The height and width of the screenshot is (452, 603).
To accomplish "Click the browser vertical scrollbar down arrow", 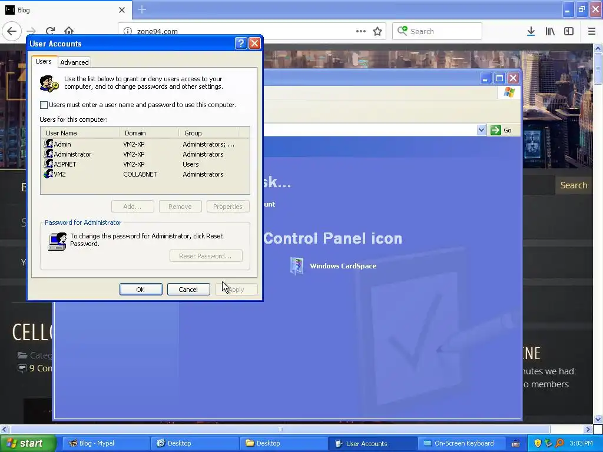I will tap(598, 419).
